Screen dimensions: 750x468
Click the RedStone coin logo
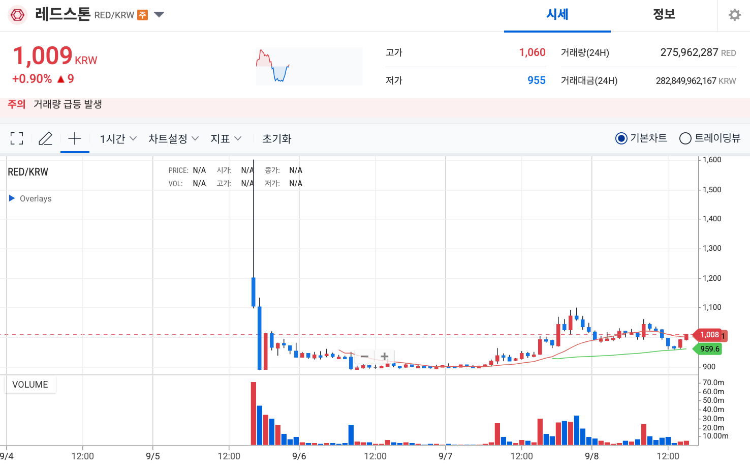point(17,15)
